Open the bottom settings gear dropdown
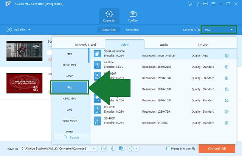 point(133,148)
